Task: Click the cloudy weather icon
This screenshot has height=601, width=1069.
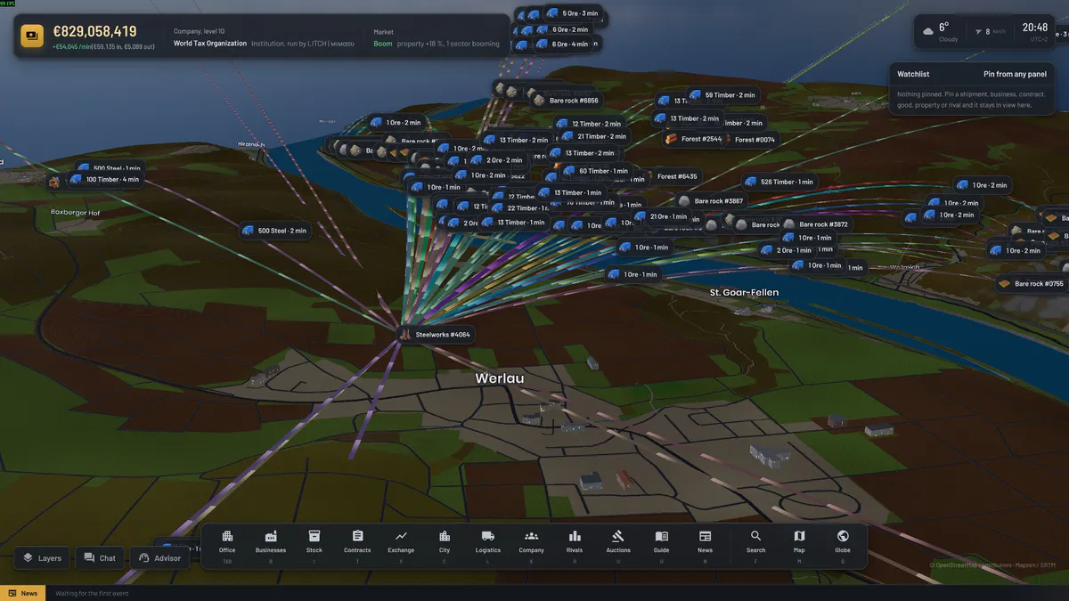Action: click(928, 31)
